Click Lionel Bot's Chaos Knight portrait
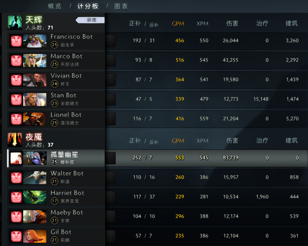This screenshot has height=246, width=308. 35,119
